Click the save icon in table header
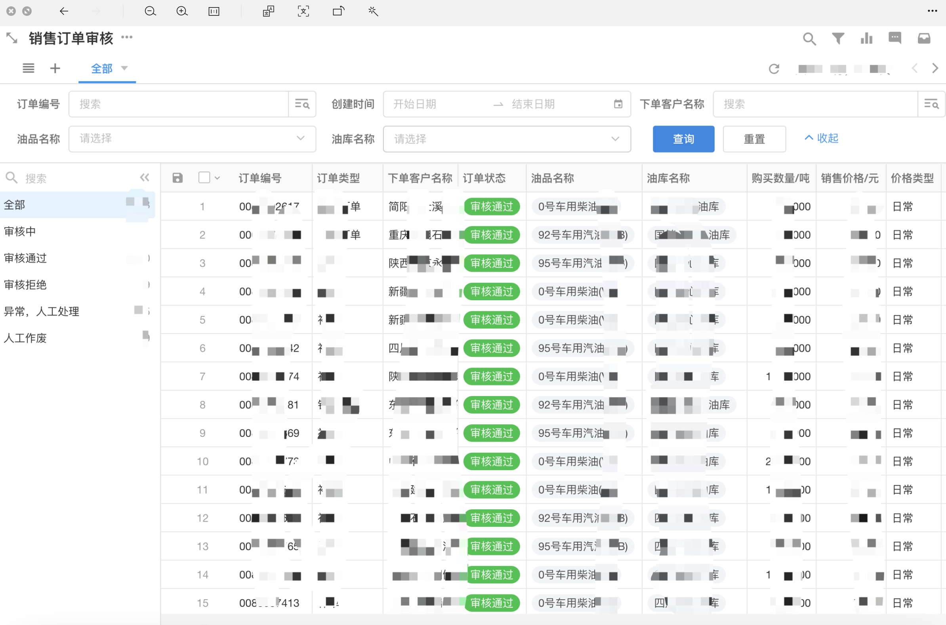Viewport: 946px width, 625px height. coord(177,178)
